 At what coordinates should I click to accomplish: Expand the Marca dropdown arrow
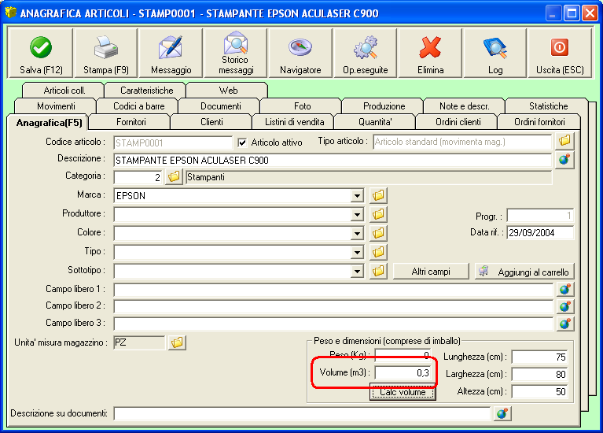(357, 196)
